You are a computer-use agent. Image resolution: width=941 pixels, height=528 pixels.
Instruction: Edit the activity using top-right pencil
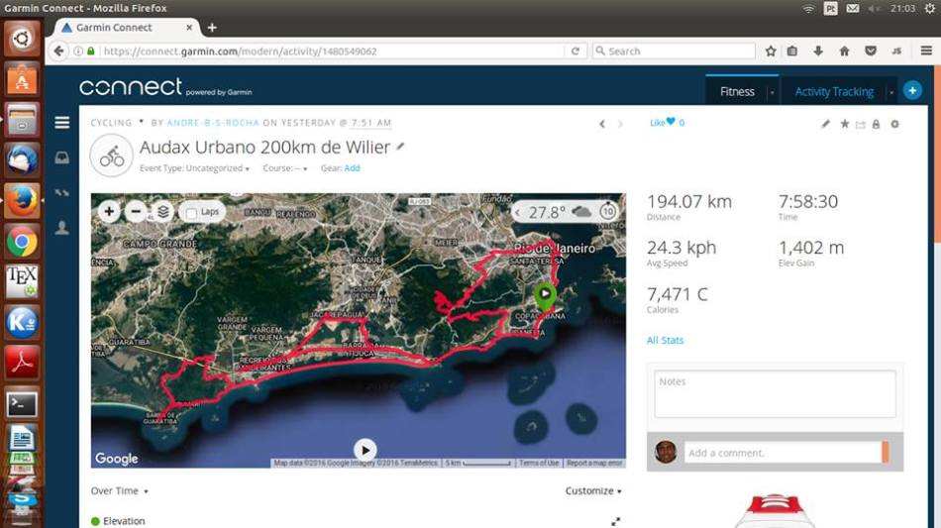pos(826,124)
